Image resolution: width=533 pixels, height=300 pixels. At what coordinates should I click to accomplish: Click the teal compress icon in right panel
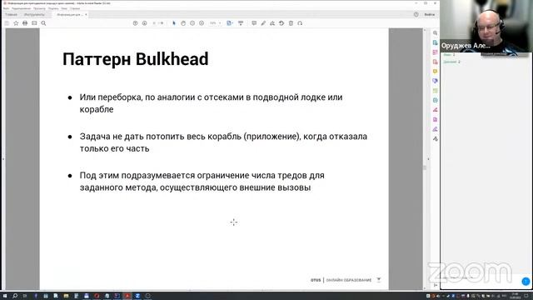[x=435, y=100]
